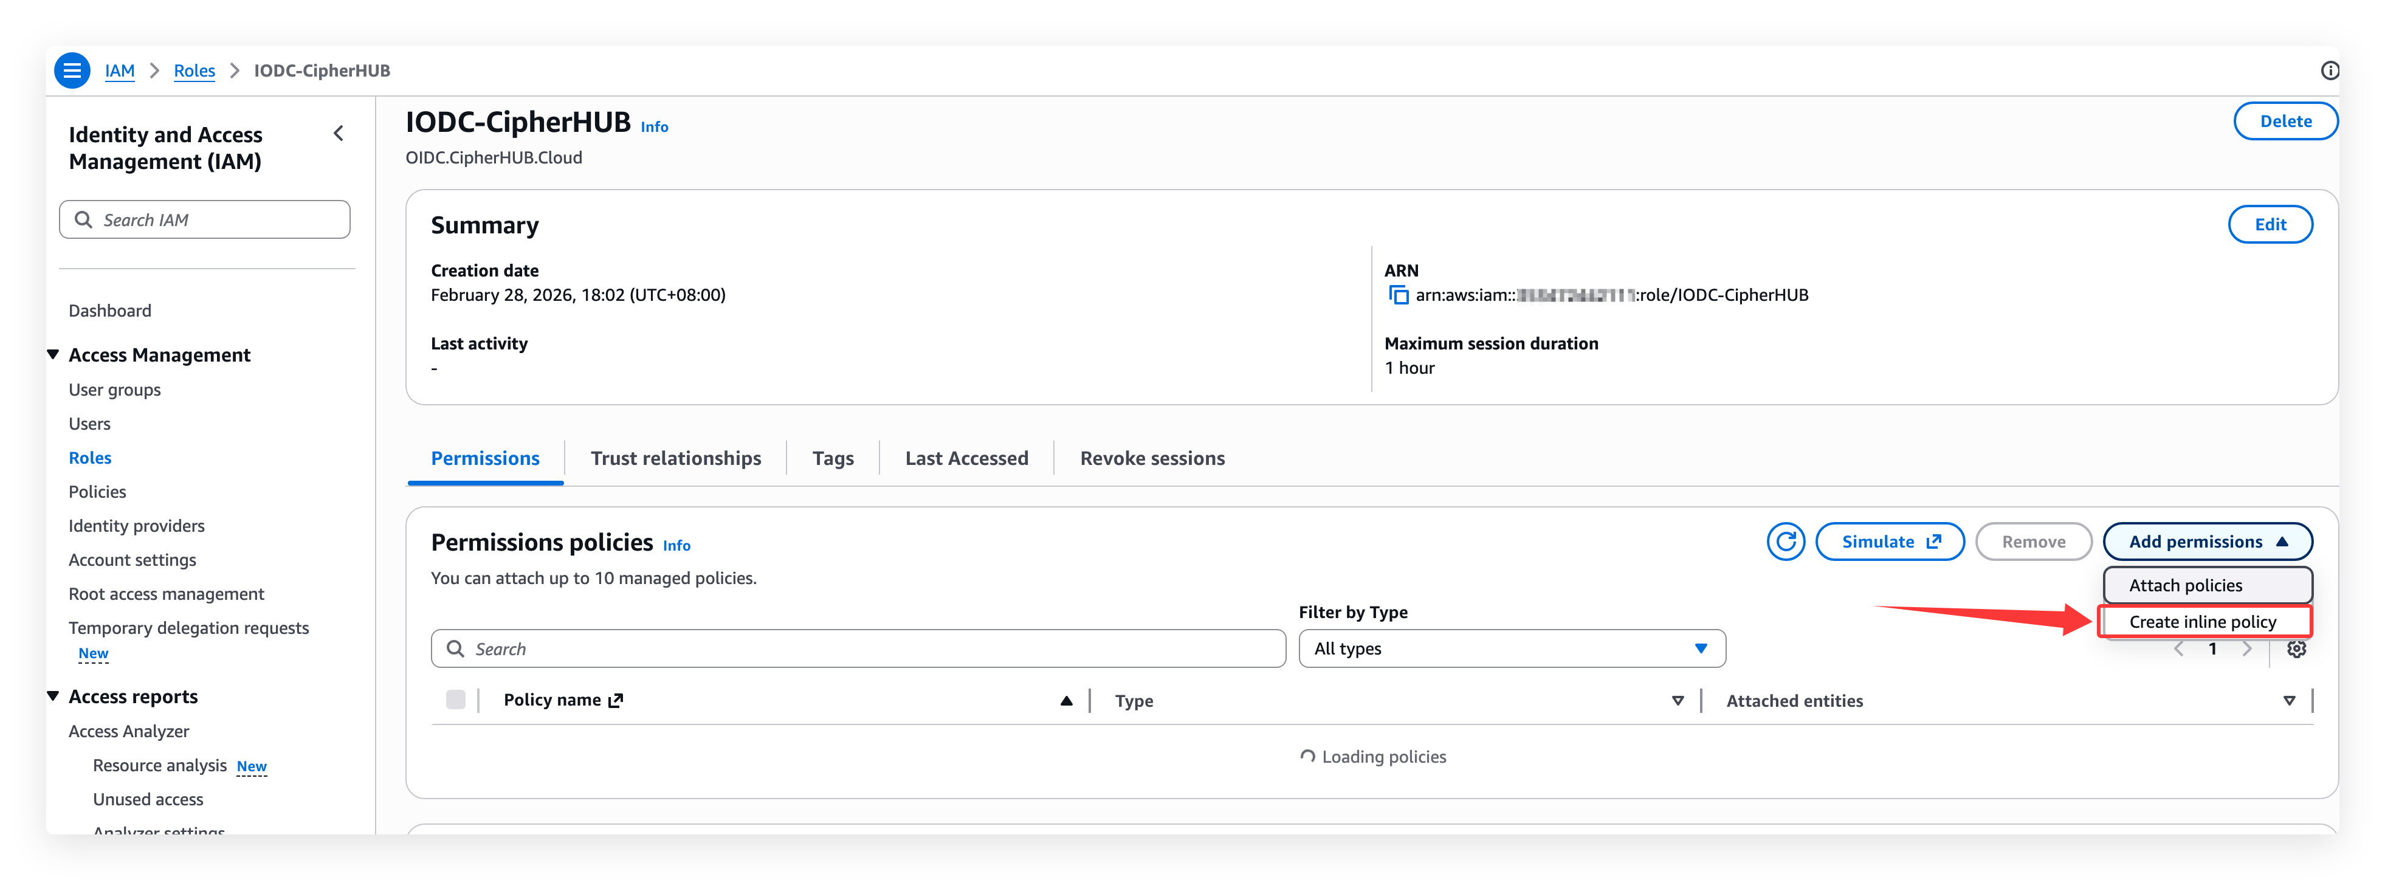Image resolution: width=2385 pixels, height=880 pixels.
Task: Click the Search IAM input field
Action: (205, 220)
